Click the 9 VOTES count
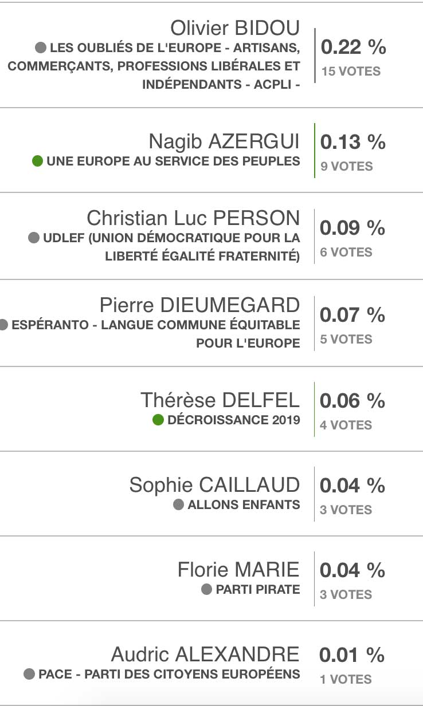Image resolution: width=423 pixels, height=706 pixels. (x=347, y=167)
